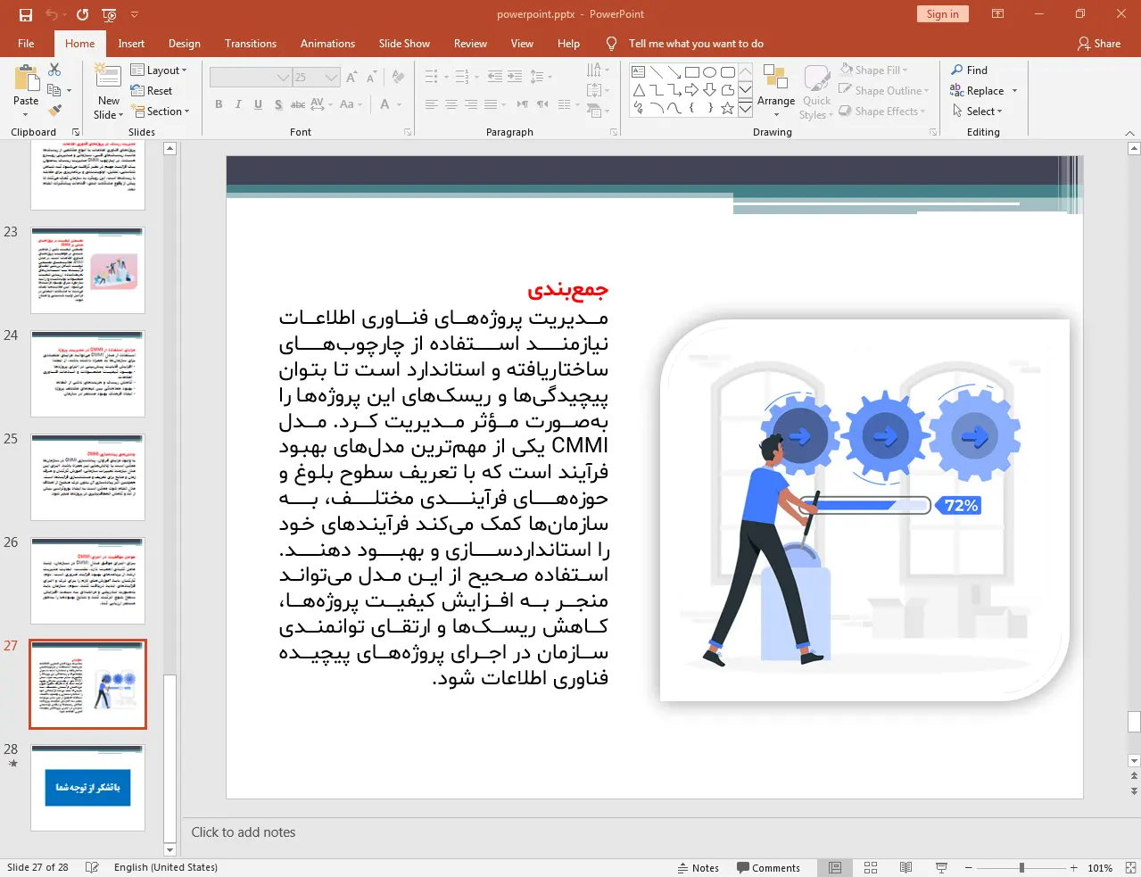The image size is (1141, 877).
Task: Open the File menu tab
Action: coord(26,44)
